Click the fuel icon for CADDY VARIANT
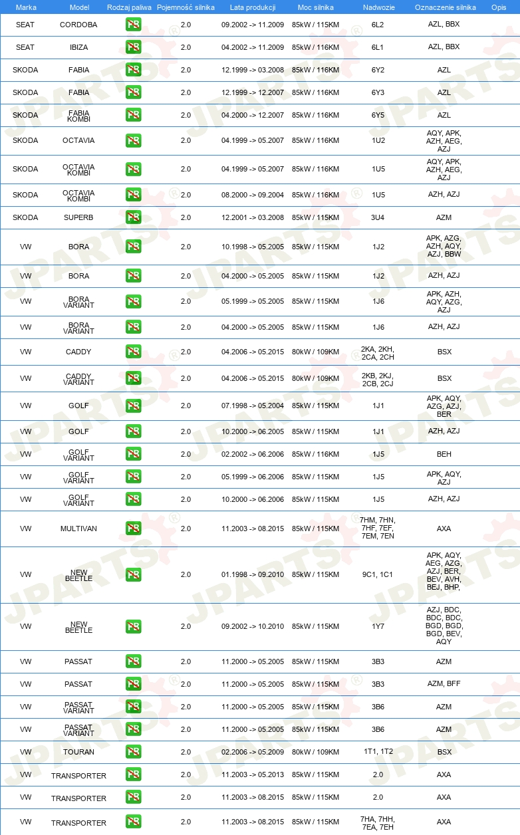520x835 pixels. (x=133, y=378)
